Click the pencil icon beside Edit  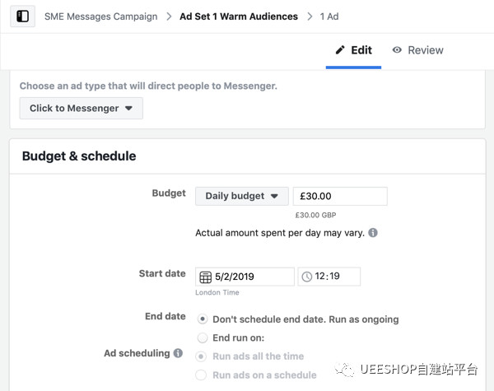(340, 50)
